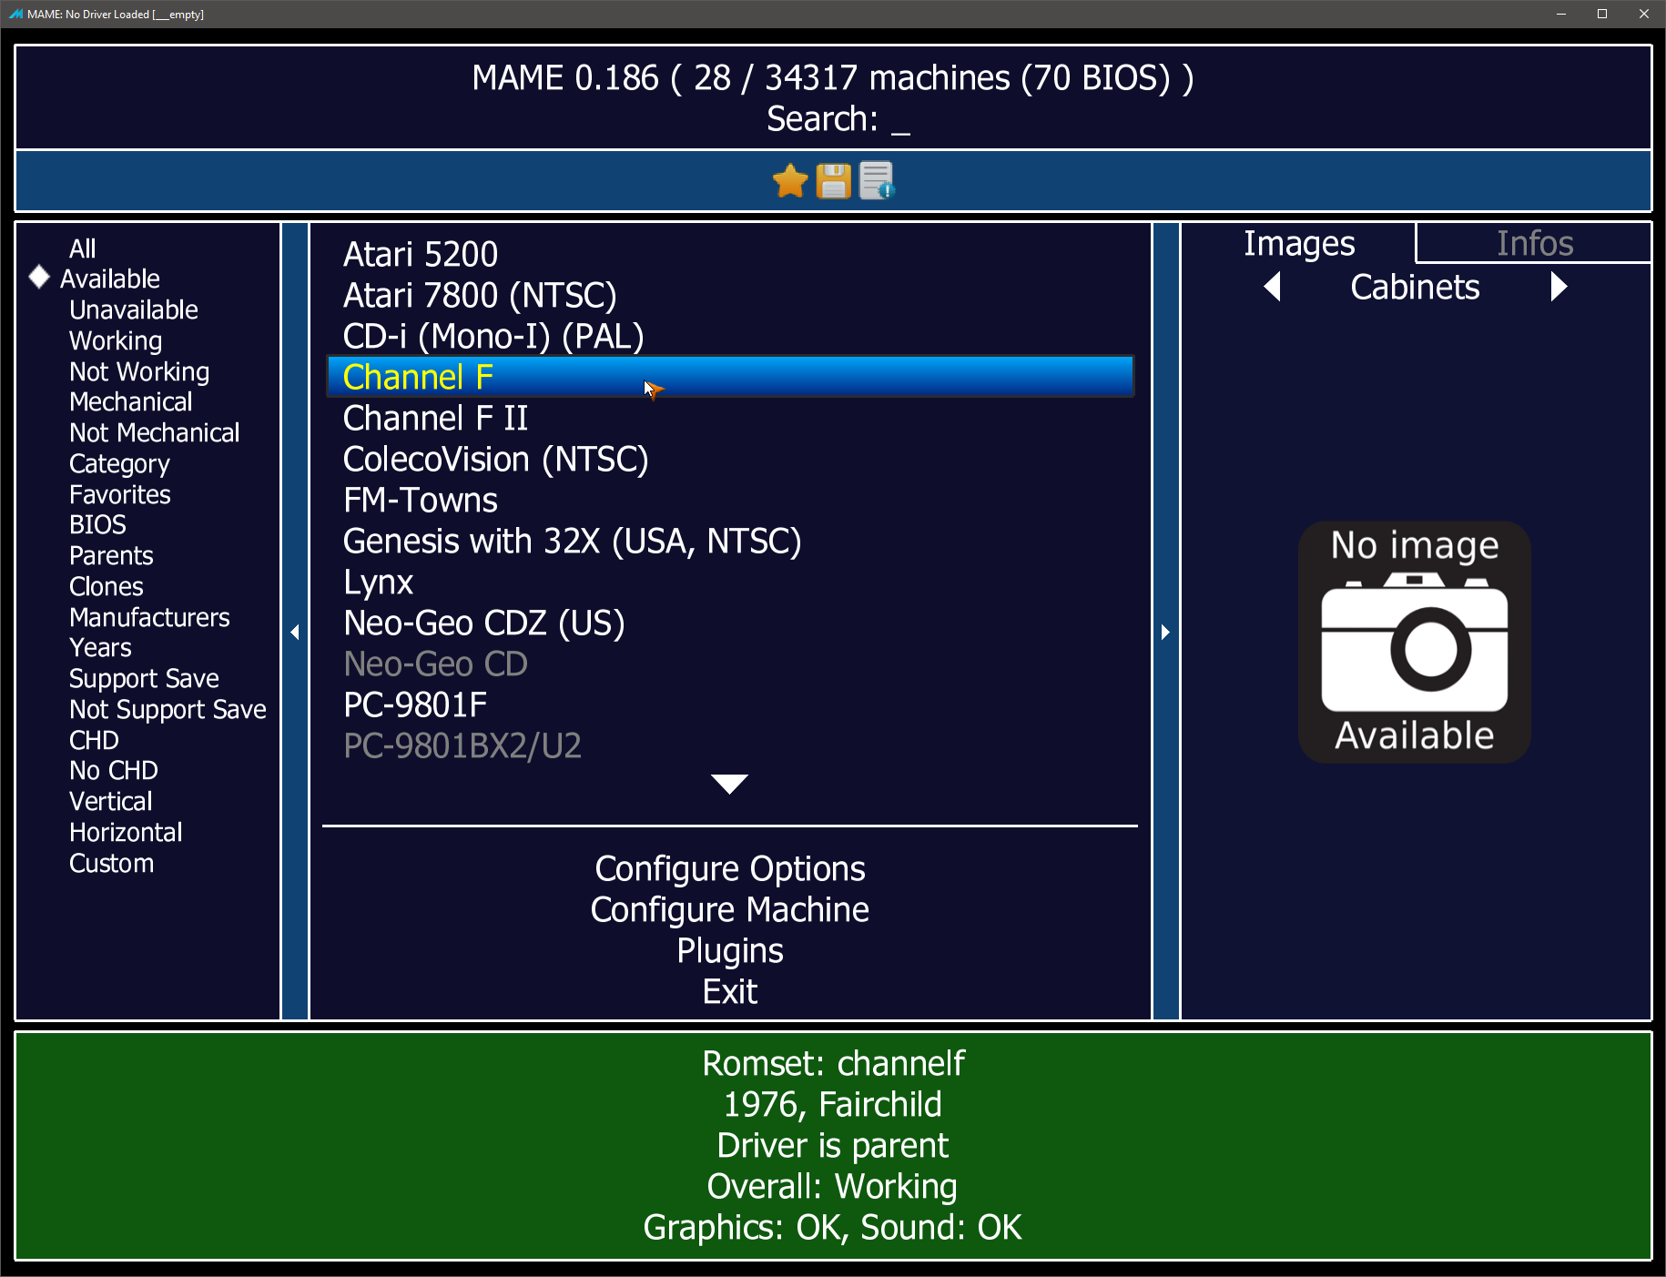Collapse the right image panel arrow
The image size is (1666, 1277).
coord(1165,632)
